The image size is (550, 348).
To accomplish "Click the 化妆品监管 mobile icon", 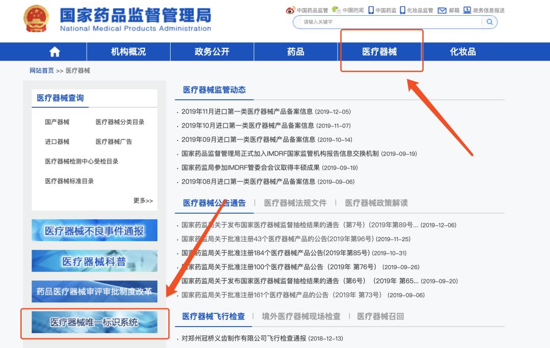I will pyautogui.click(x=402, y=10).
